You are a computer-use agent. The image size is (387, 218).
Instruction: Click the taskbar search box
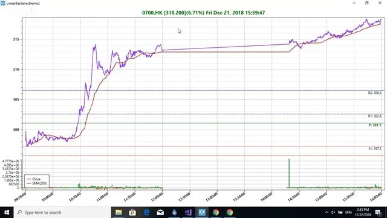[62, 213]
